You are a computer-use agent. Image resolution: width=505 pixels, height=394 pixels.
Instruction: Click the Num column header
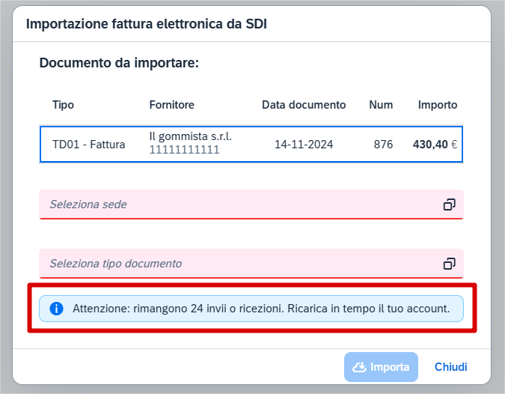381,105
